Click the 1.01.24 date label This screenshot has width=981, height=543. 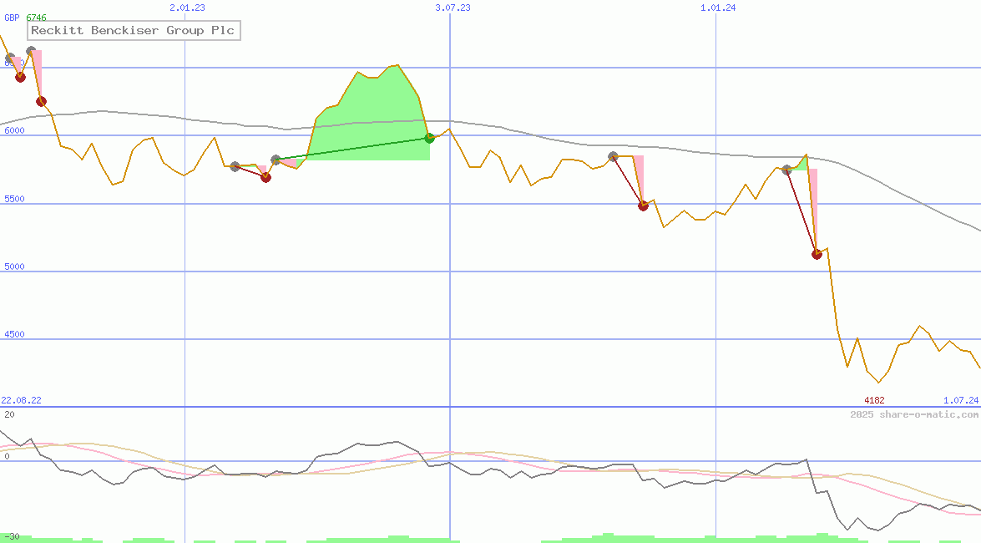718,8
